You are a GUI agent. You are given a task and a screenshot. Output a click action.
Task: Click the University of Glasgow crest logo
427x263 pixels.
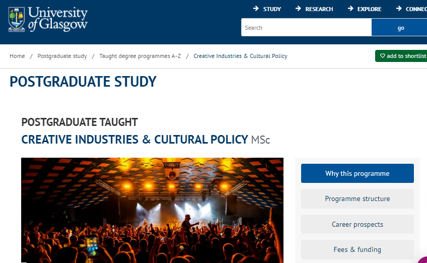tap(16, 19)
